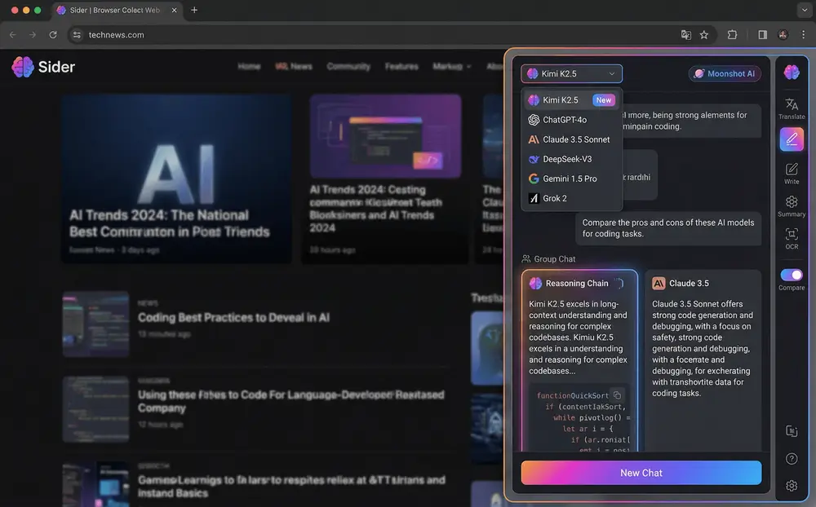Launch the OCR tool

792,239
